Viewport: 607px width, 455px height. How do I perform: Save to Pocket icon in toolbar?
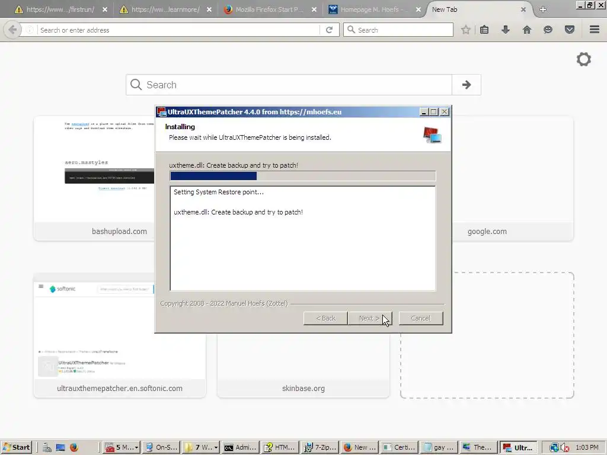click(570, 30)
